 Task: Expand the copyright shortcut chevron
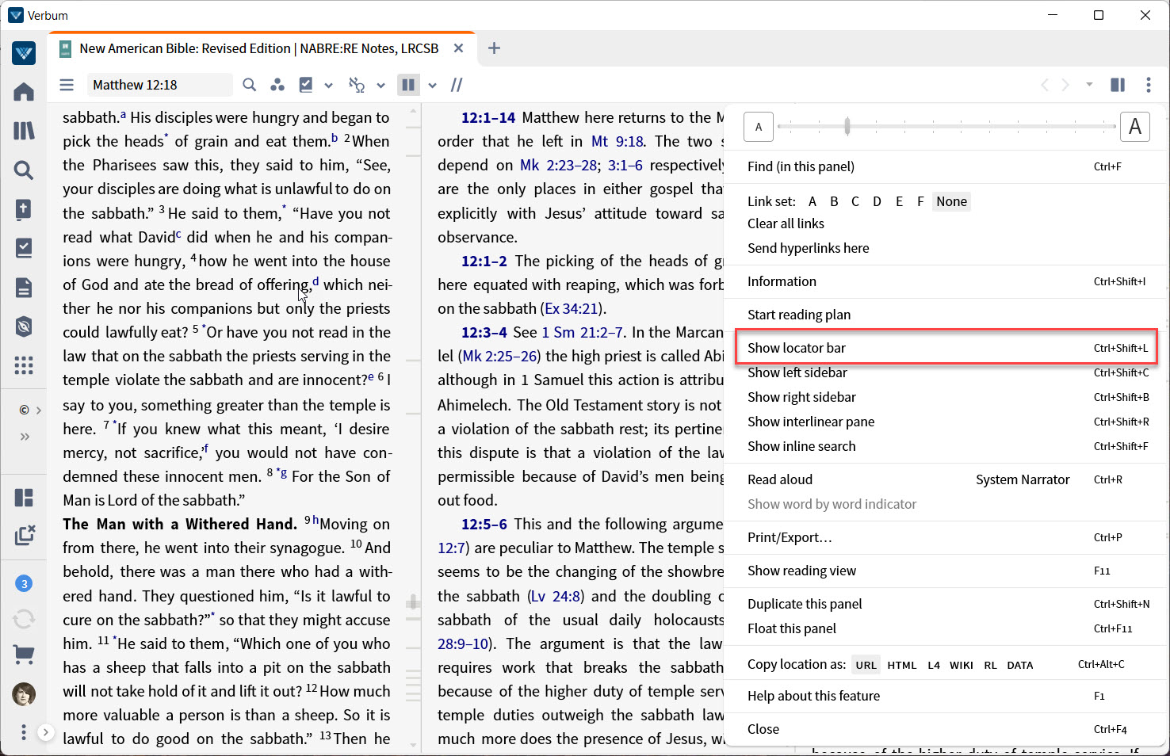(38, 410)
